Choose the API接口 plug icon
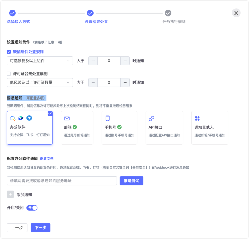This screenshot has height=239, width=249. 151,119
